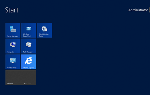Launch the Task Manager tile
The width and height of the screenshot is (150, 95).
pos(29,46)
